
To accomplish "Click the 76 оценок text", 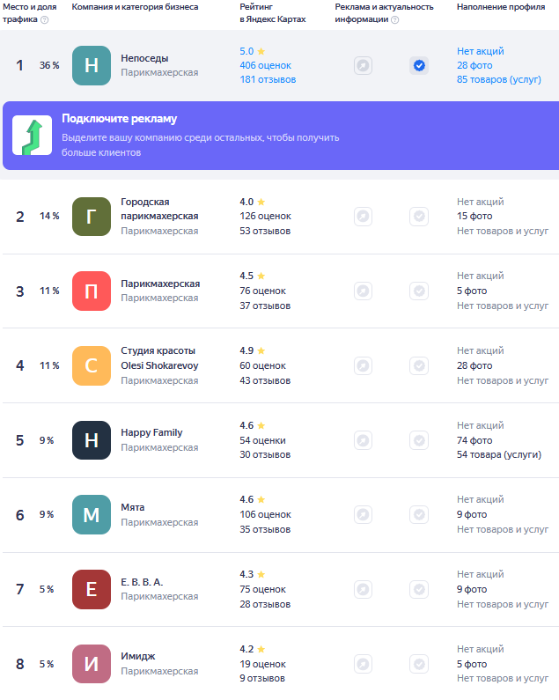I will tap(262, 291).
